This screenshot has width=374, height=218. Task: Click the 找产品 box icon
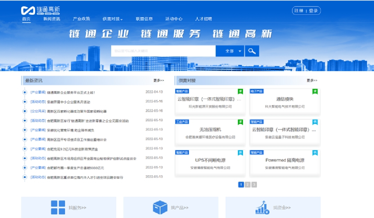(x=160, y=208)
